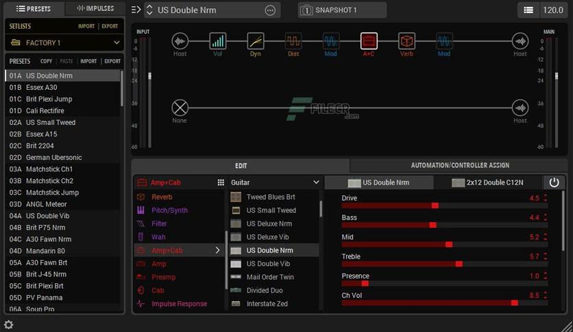Click setlists EXPORT button

[110, 26]
